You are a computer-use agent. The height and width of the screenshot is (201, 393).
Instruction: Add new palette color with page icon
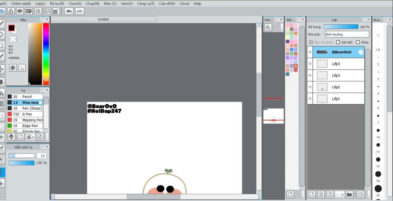(x=290, y=194)
